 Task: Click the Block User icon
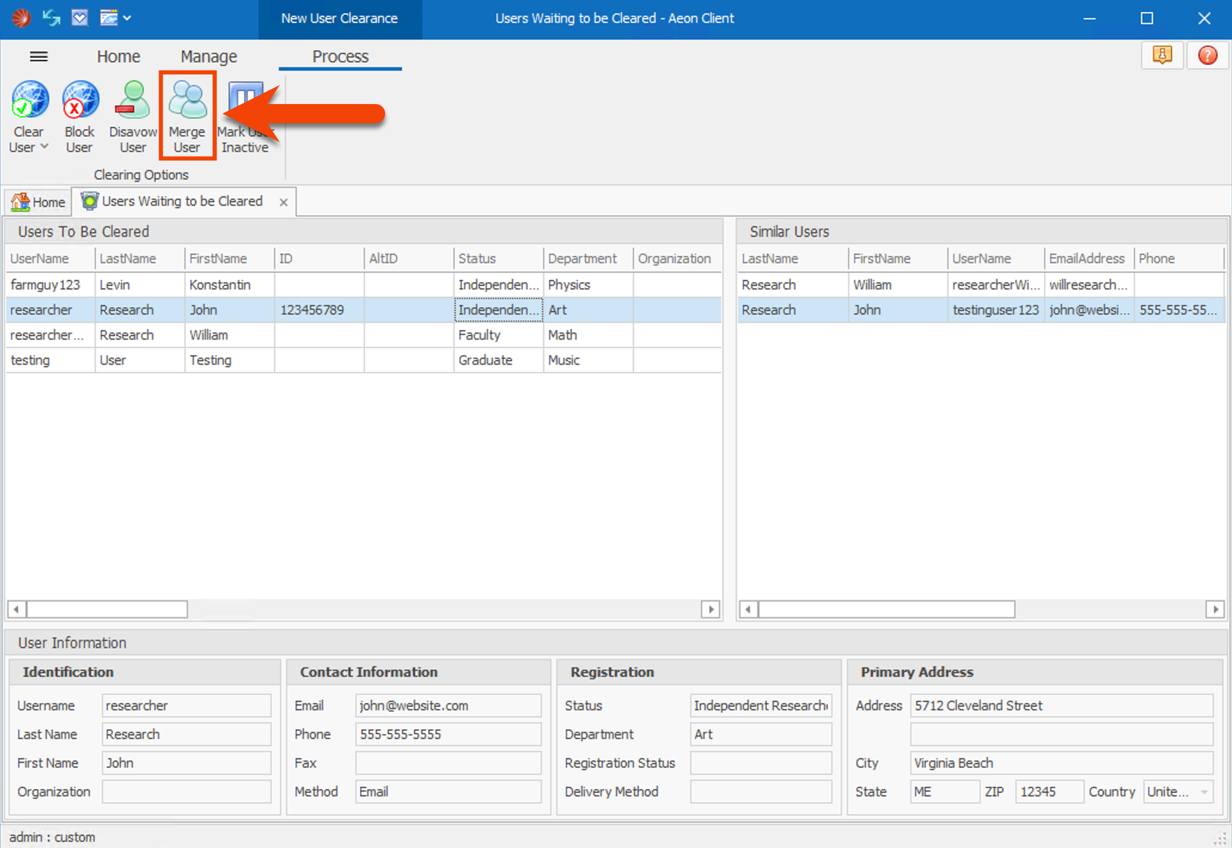80,100
